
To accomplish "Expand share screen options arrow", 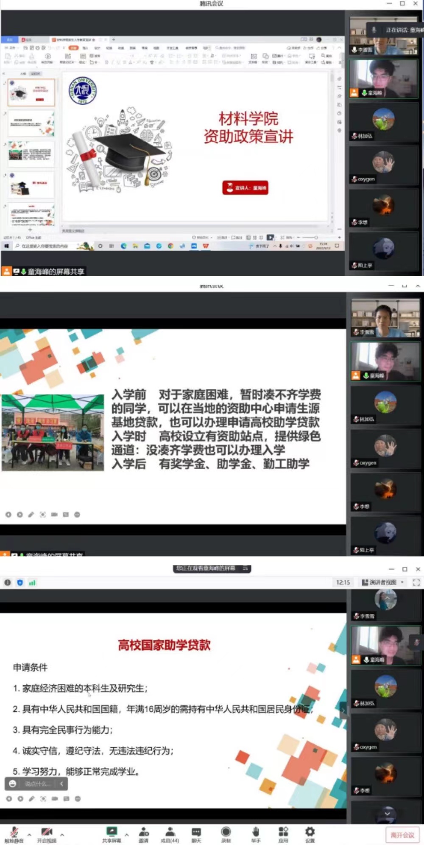I will coord(126,835).
